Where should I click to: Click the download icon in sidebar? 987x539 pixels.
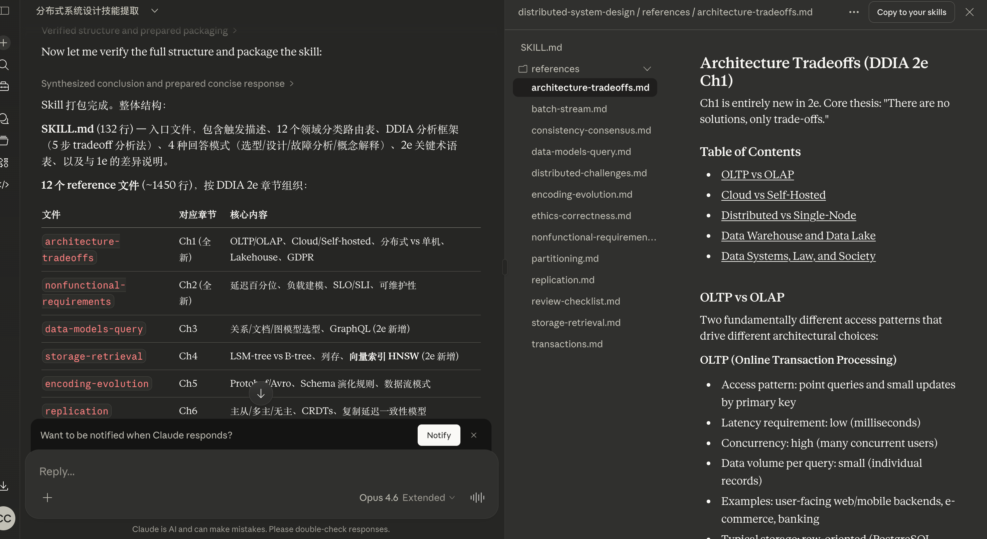click(4, 486)
